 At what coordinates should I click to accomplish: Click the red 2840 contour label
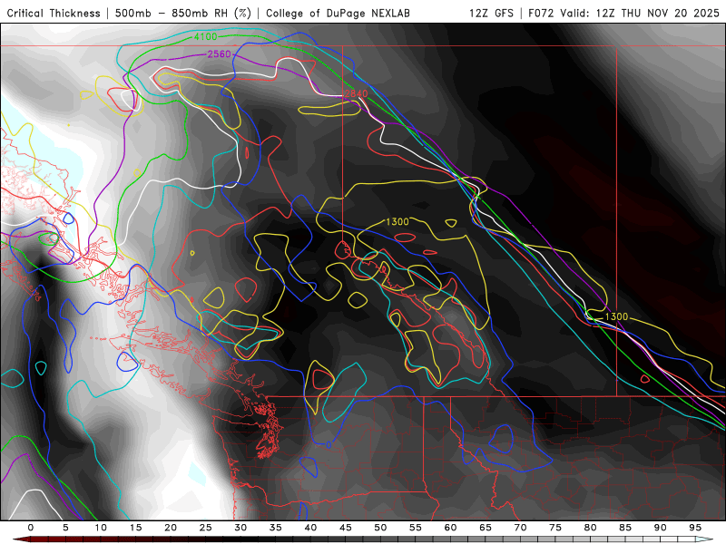(x=356, y=94)
